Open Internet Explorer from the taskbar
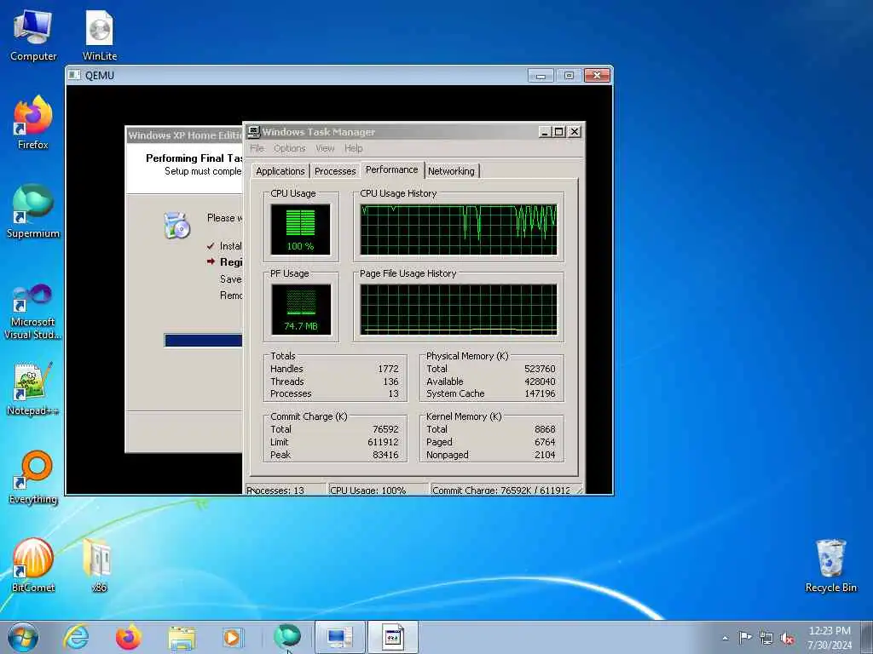This screenshot has width=873, height=654. point(76,637)
